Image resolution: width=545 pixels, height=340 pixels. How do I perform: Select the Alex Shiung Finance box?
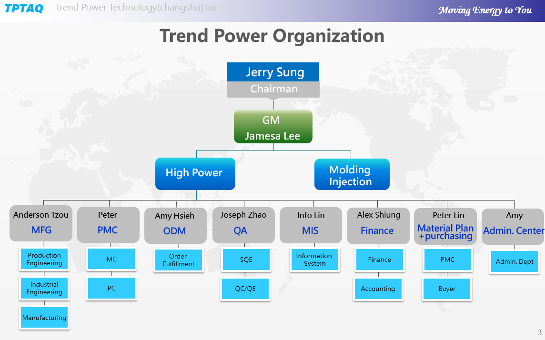(x=378, y=226)
